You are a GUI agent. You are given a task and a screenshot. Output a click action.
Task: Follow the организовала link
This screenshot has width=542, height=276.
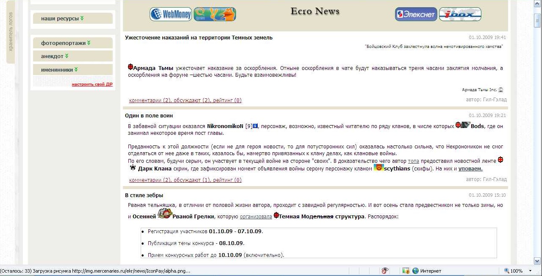point(256,216)
